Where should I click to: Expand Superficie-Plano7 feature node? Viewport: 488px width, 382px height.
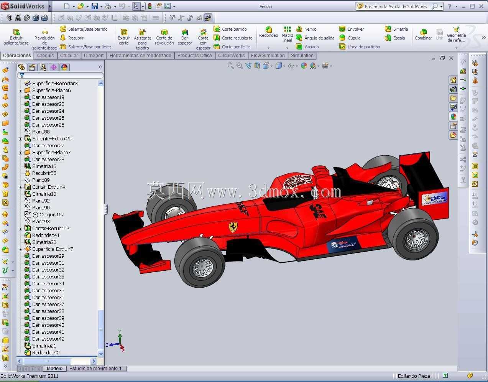[21, 153]
